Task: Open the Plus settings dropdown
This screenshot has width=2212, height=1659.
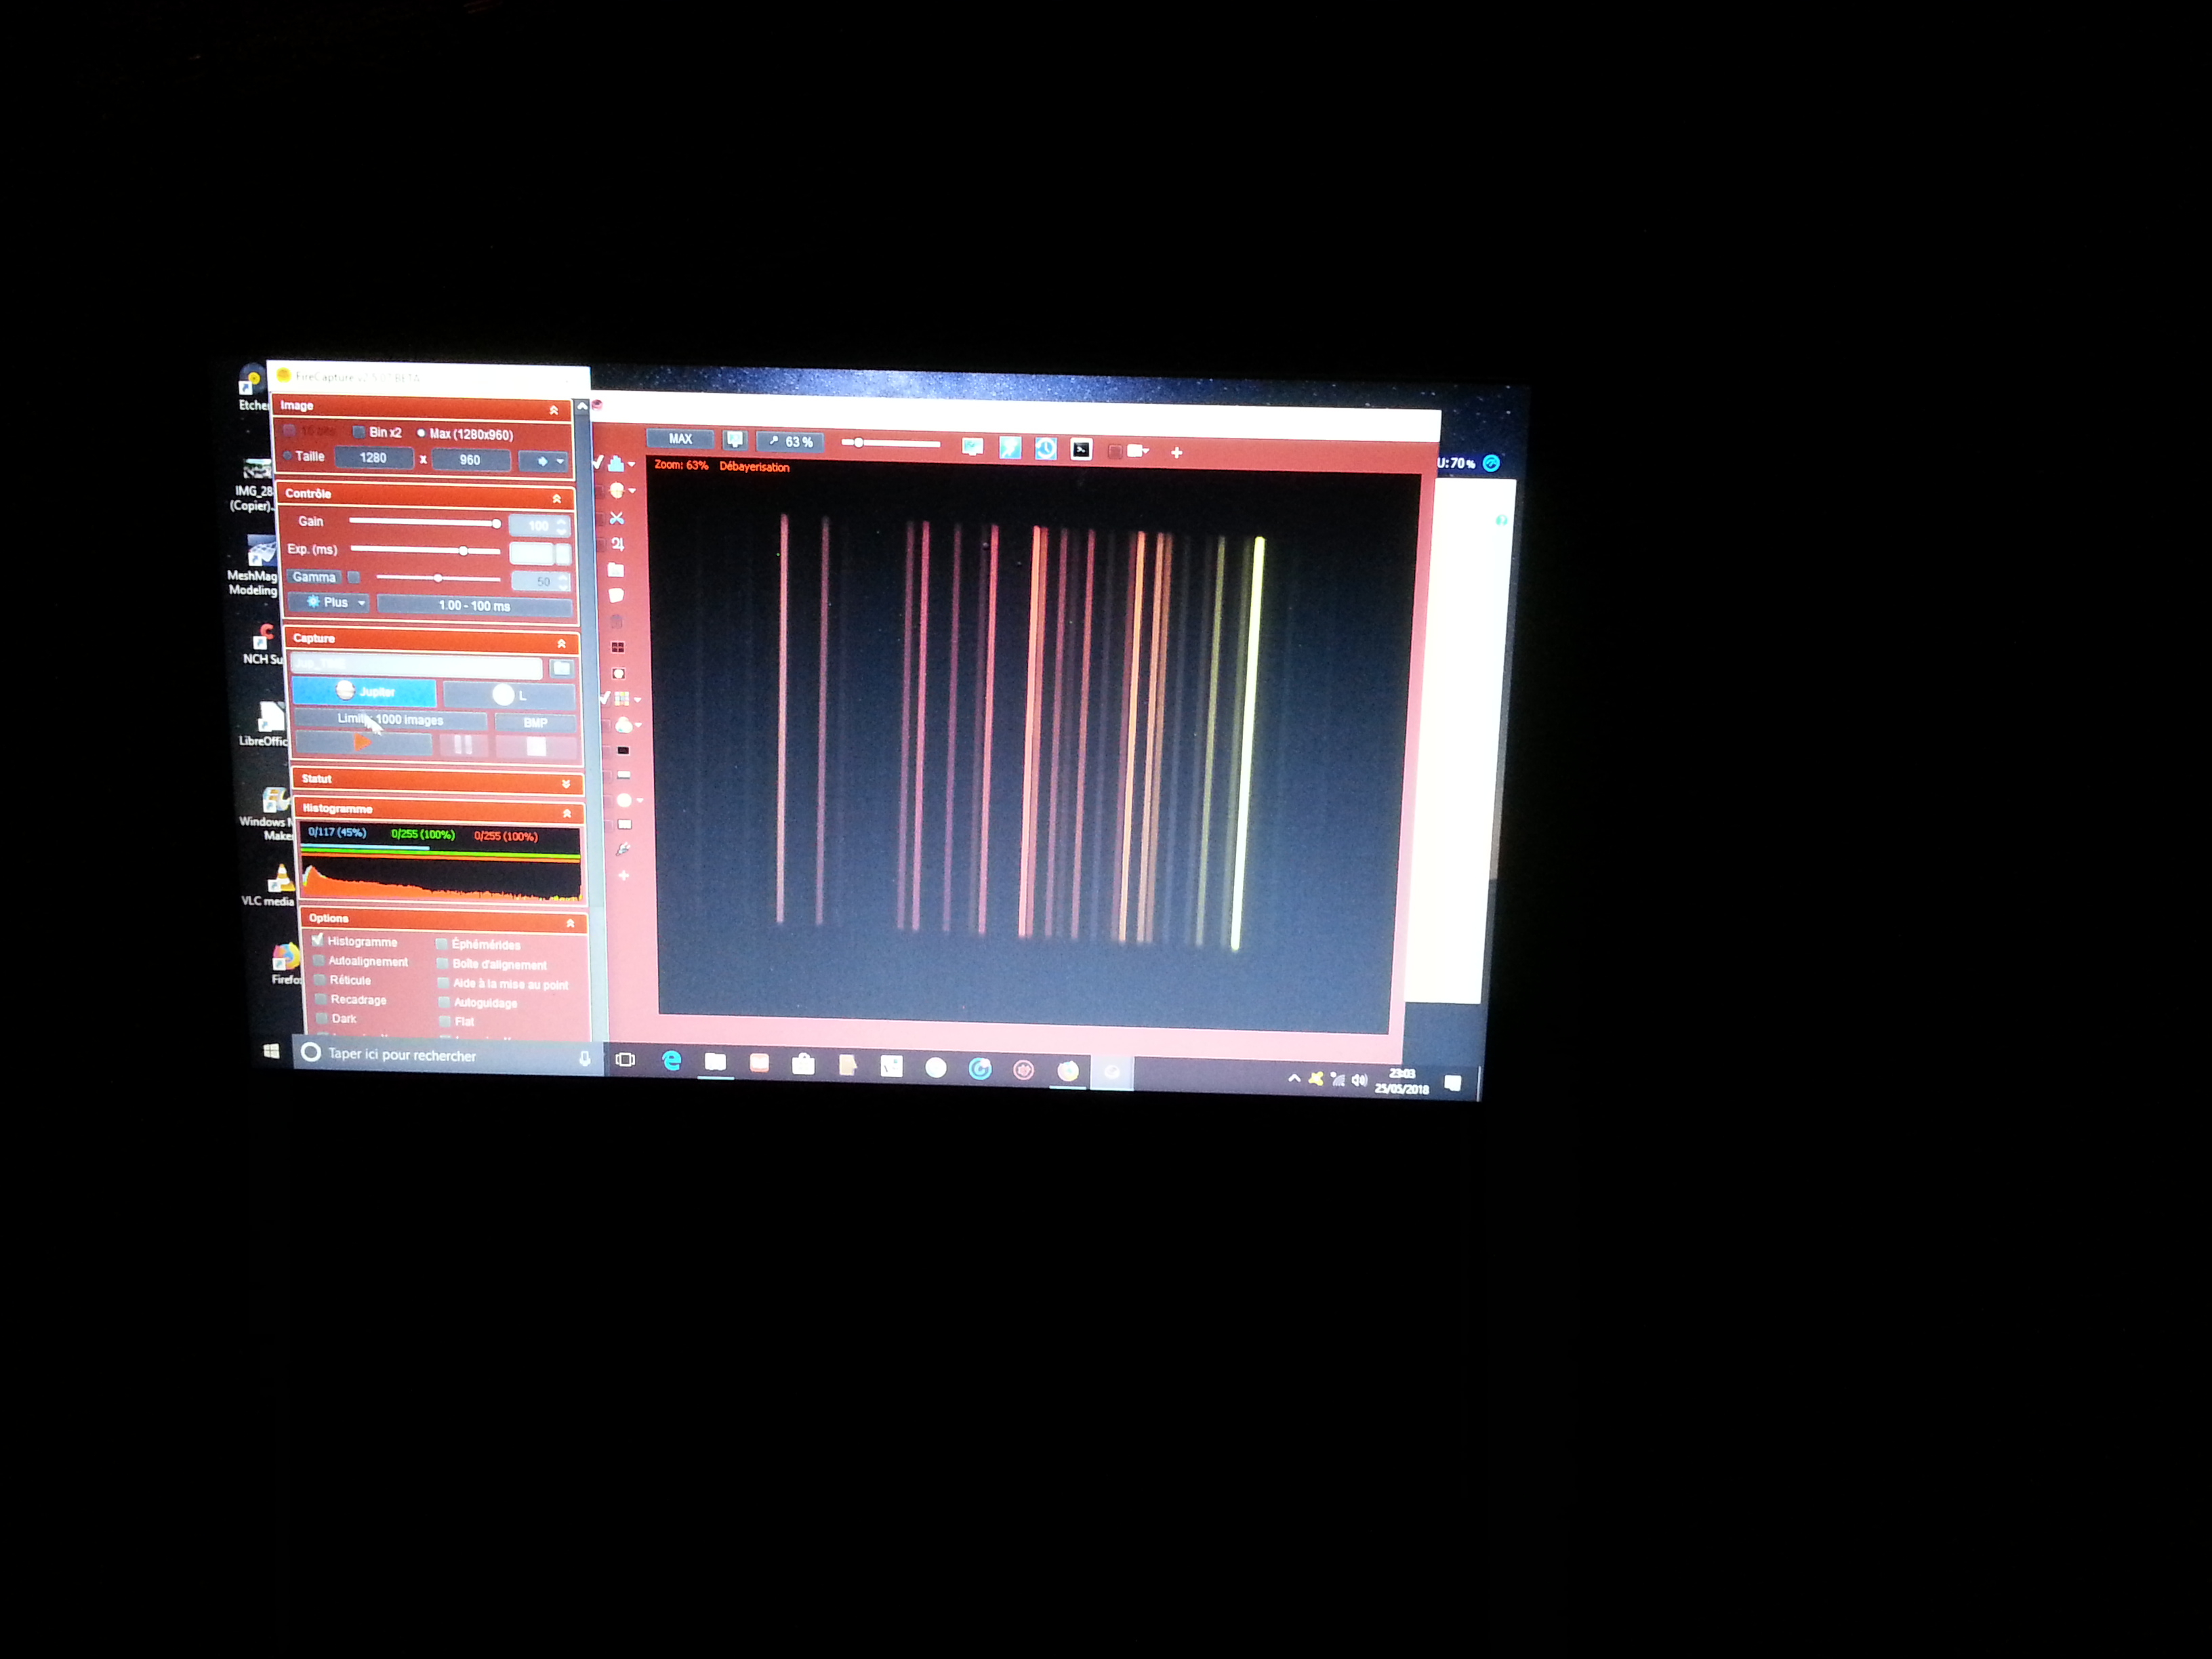Action: click(x=328, y=602)
